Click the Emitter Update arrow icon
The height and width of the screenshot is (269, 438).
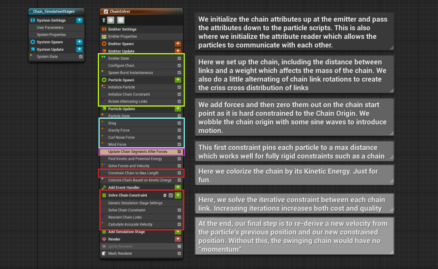coord(104,51)
